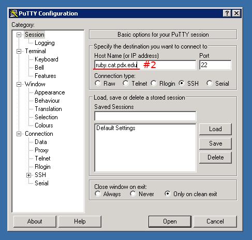Open the Bell category
The width and height of the screenshot is (252, 240).
pos(39,68)
